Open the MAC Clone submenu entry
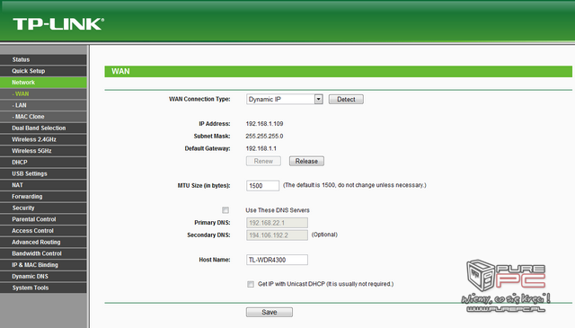The height and width of the screenshot is (328, 575). coord(43,116)
